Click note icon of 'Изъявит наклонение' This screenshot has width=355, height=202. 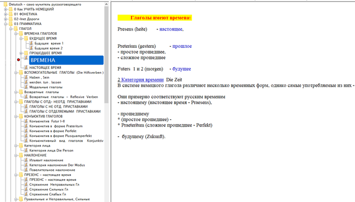coord(26,160)
